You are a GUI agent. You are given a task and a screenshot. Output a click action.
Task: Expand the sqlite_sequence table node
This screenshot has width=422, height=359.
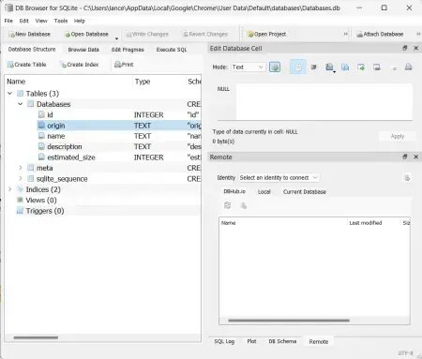pyautogui.click(x=21, y=178)
